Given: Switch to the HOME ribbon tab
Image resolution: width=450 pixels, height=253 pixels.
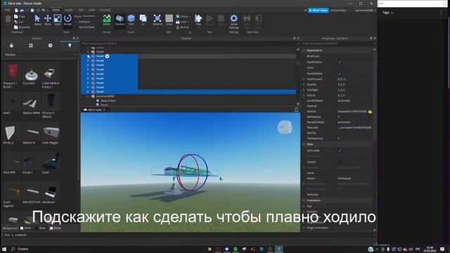Looking at the screenshot, I should 56,10.
